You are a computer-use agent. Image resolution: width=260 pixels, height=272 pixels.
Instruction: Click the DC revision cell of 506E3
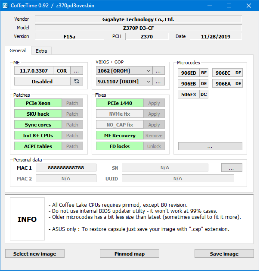click(204, 95)
